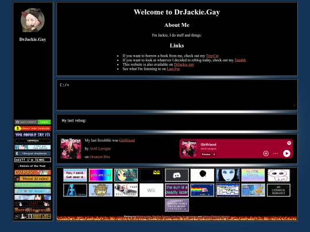Click the dark 'I heart Miku' stamp

pyautogui.click(x=75, y=190)
